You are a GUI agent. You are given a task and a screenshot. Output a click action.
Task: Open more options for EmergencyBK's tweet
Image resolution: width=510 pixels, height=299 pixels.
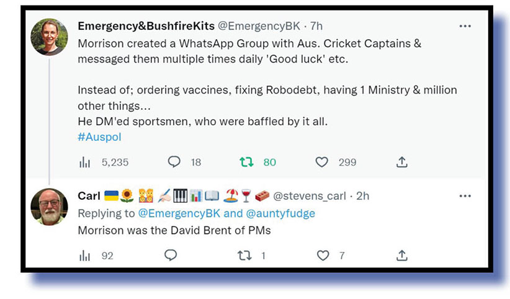[465, 26]
